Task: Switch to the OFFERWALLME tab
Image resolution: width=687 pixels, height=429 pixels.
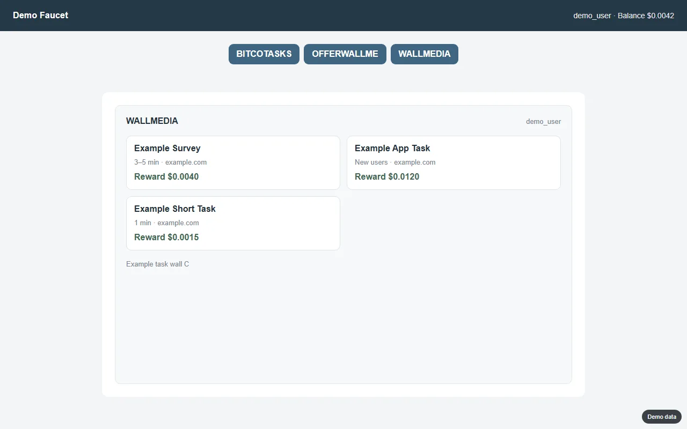Action: point(345,54)
